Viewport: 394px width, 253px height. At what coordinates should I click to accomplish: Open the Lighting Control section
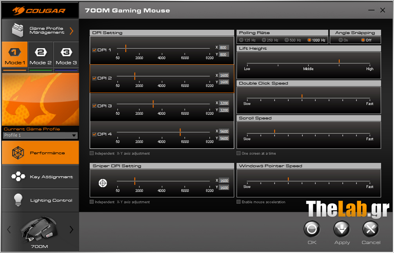(40, 200)
